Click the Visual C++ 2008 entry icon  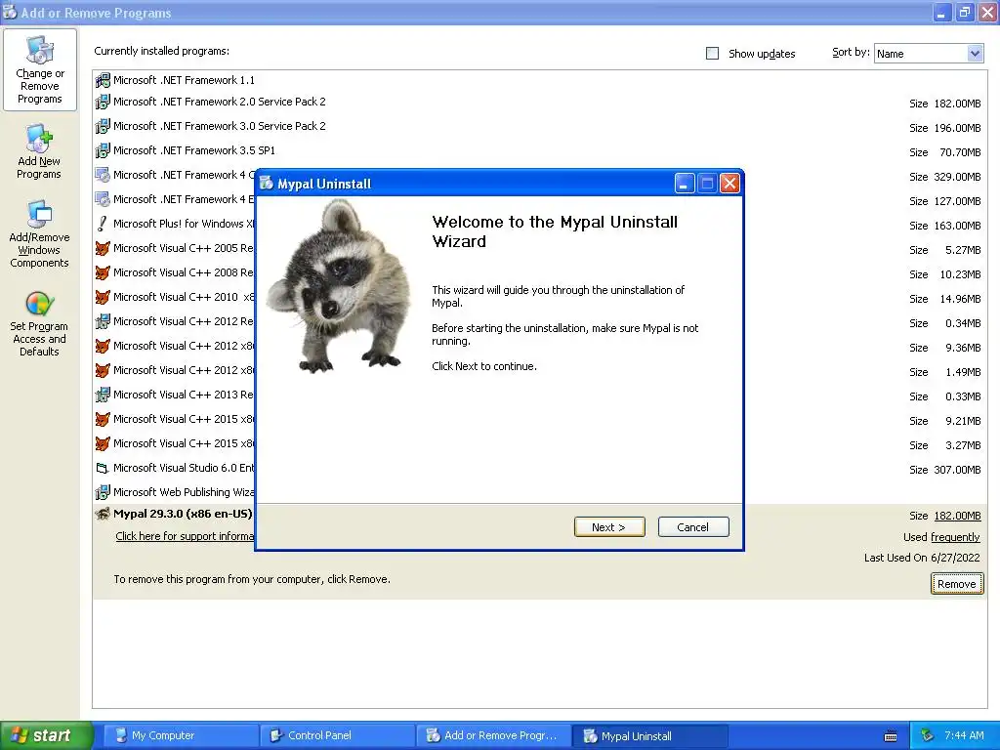pos(102,272)
